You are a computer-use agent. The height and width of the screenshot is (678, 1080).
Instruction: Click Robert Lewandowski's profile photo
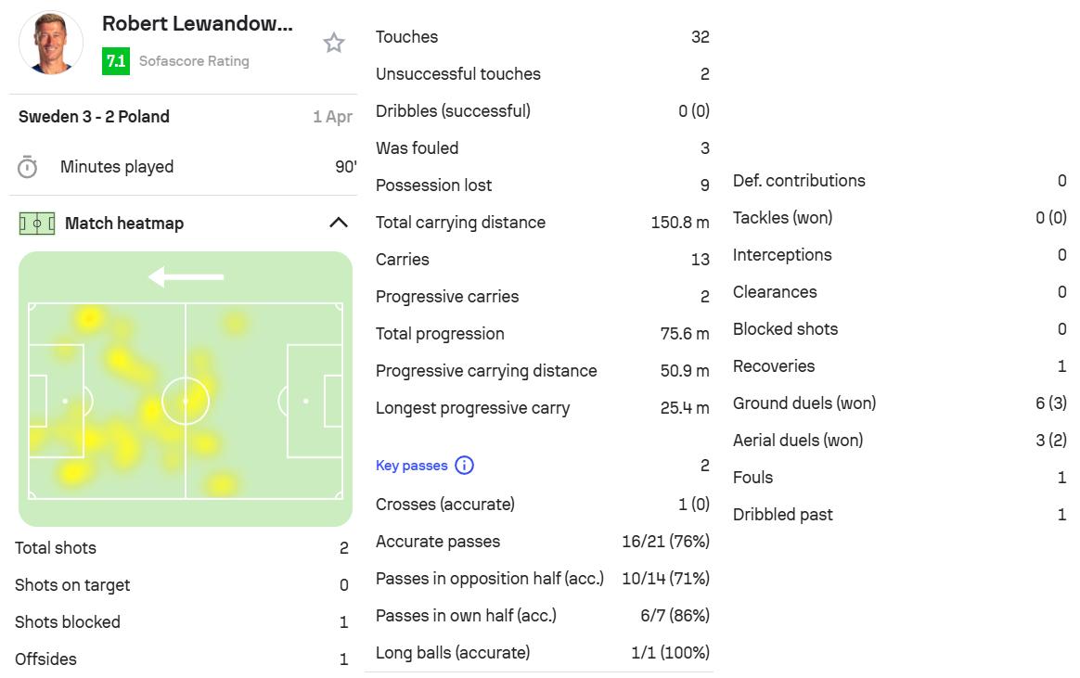point(51,43)
